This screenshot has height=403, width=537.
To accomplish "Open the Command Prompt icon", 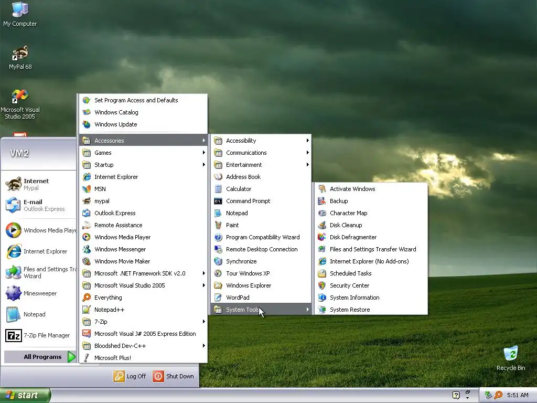I will (x=218, y=201).
